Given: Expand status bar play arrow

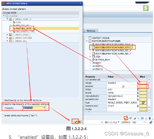Looking at the screenshot, I should [102, 122].
